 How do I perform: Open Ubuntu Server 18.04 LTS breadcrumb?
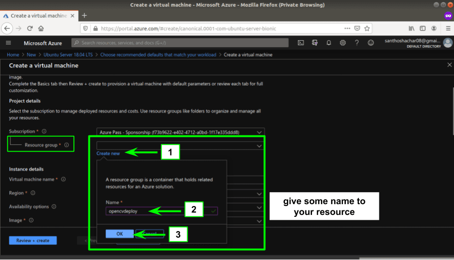tap(68, 54)
